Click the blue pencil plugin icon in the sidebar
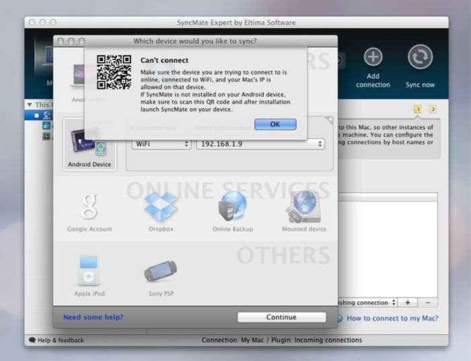Image resolution: width=471 pixels, height=361 pixels. pyautogui.click(x=46, y=125)
